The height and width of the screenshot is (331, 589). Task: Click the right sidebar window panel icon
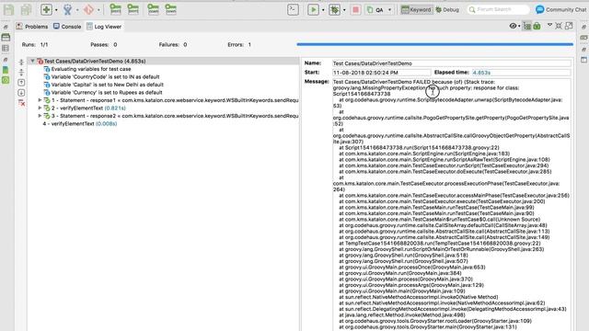click(583, 60)
